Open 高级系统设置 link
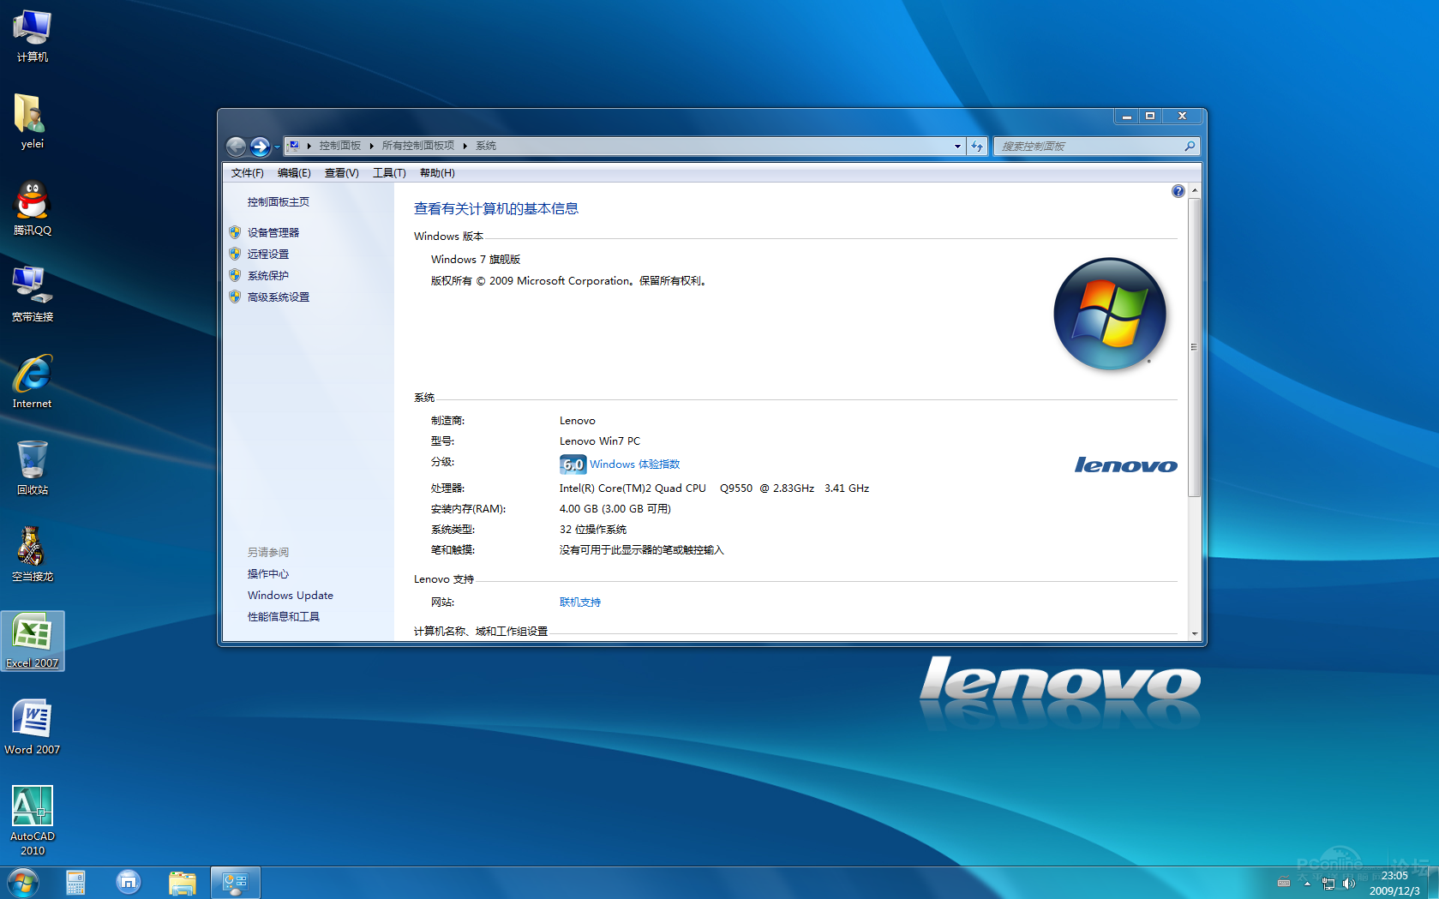Image resolution: width=1439 pixels, height=899 pixels. pyautogui.click(x=279, y=297)
